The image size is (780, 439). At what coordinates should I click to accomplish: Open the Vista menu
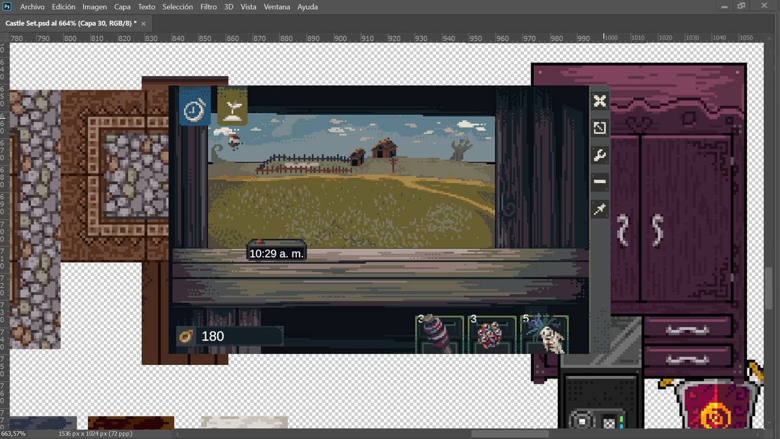248,6
